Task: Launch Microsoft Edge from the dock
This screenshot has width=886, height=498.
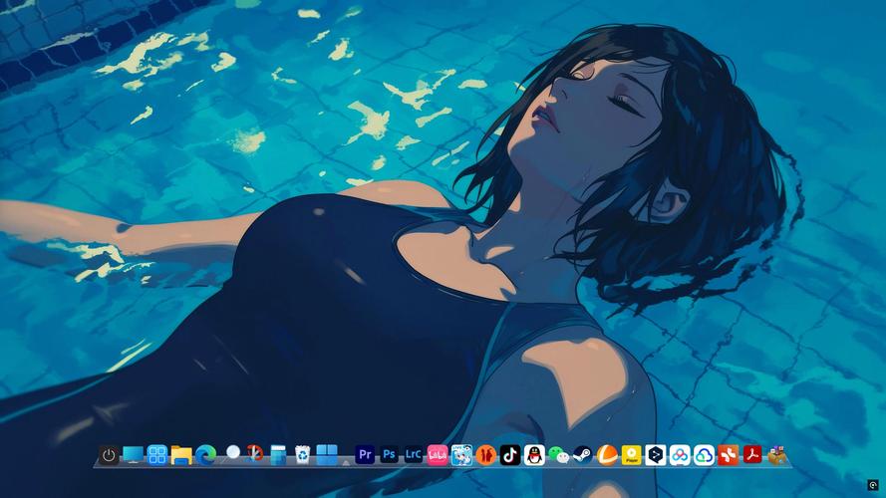Action: click(x=205, y=454)
